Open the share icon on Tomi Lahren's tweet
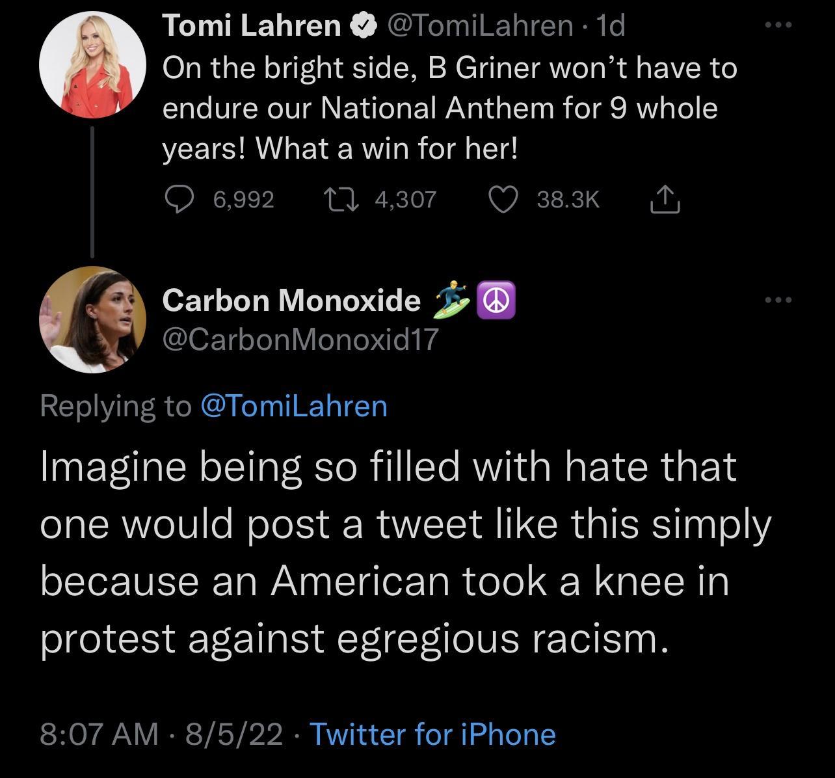This screenshot has width=835, height=778. [665, 199]
